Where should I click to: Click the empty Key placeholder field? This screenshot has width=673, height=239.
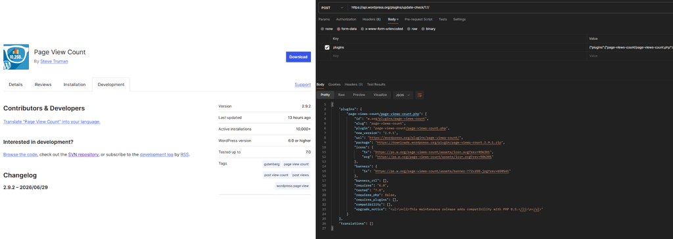click(459, 56)
